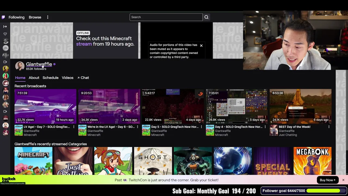Viewport: 348px width, 196px height.
Task: Play the 8:53:36 broadcast thumbnail
Action: click(301, 106)
